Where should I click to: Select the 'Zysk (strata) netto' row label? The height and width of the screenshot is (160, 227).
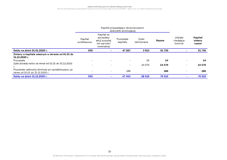tap(43, 63)
